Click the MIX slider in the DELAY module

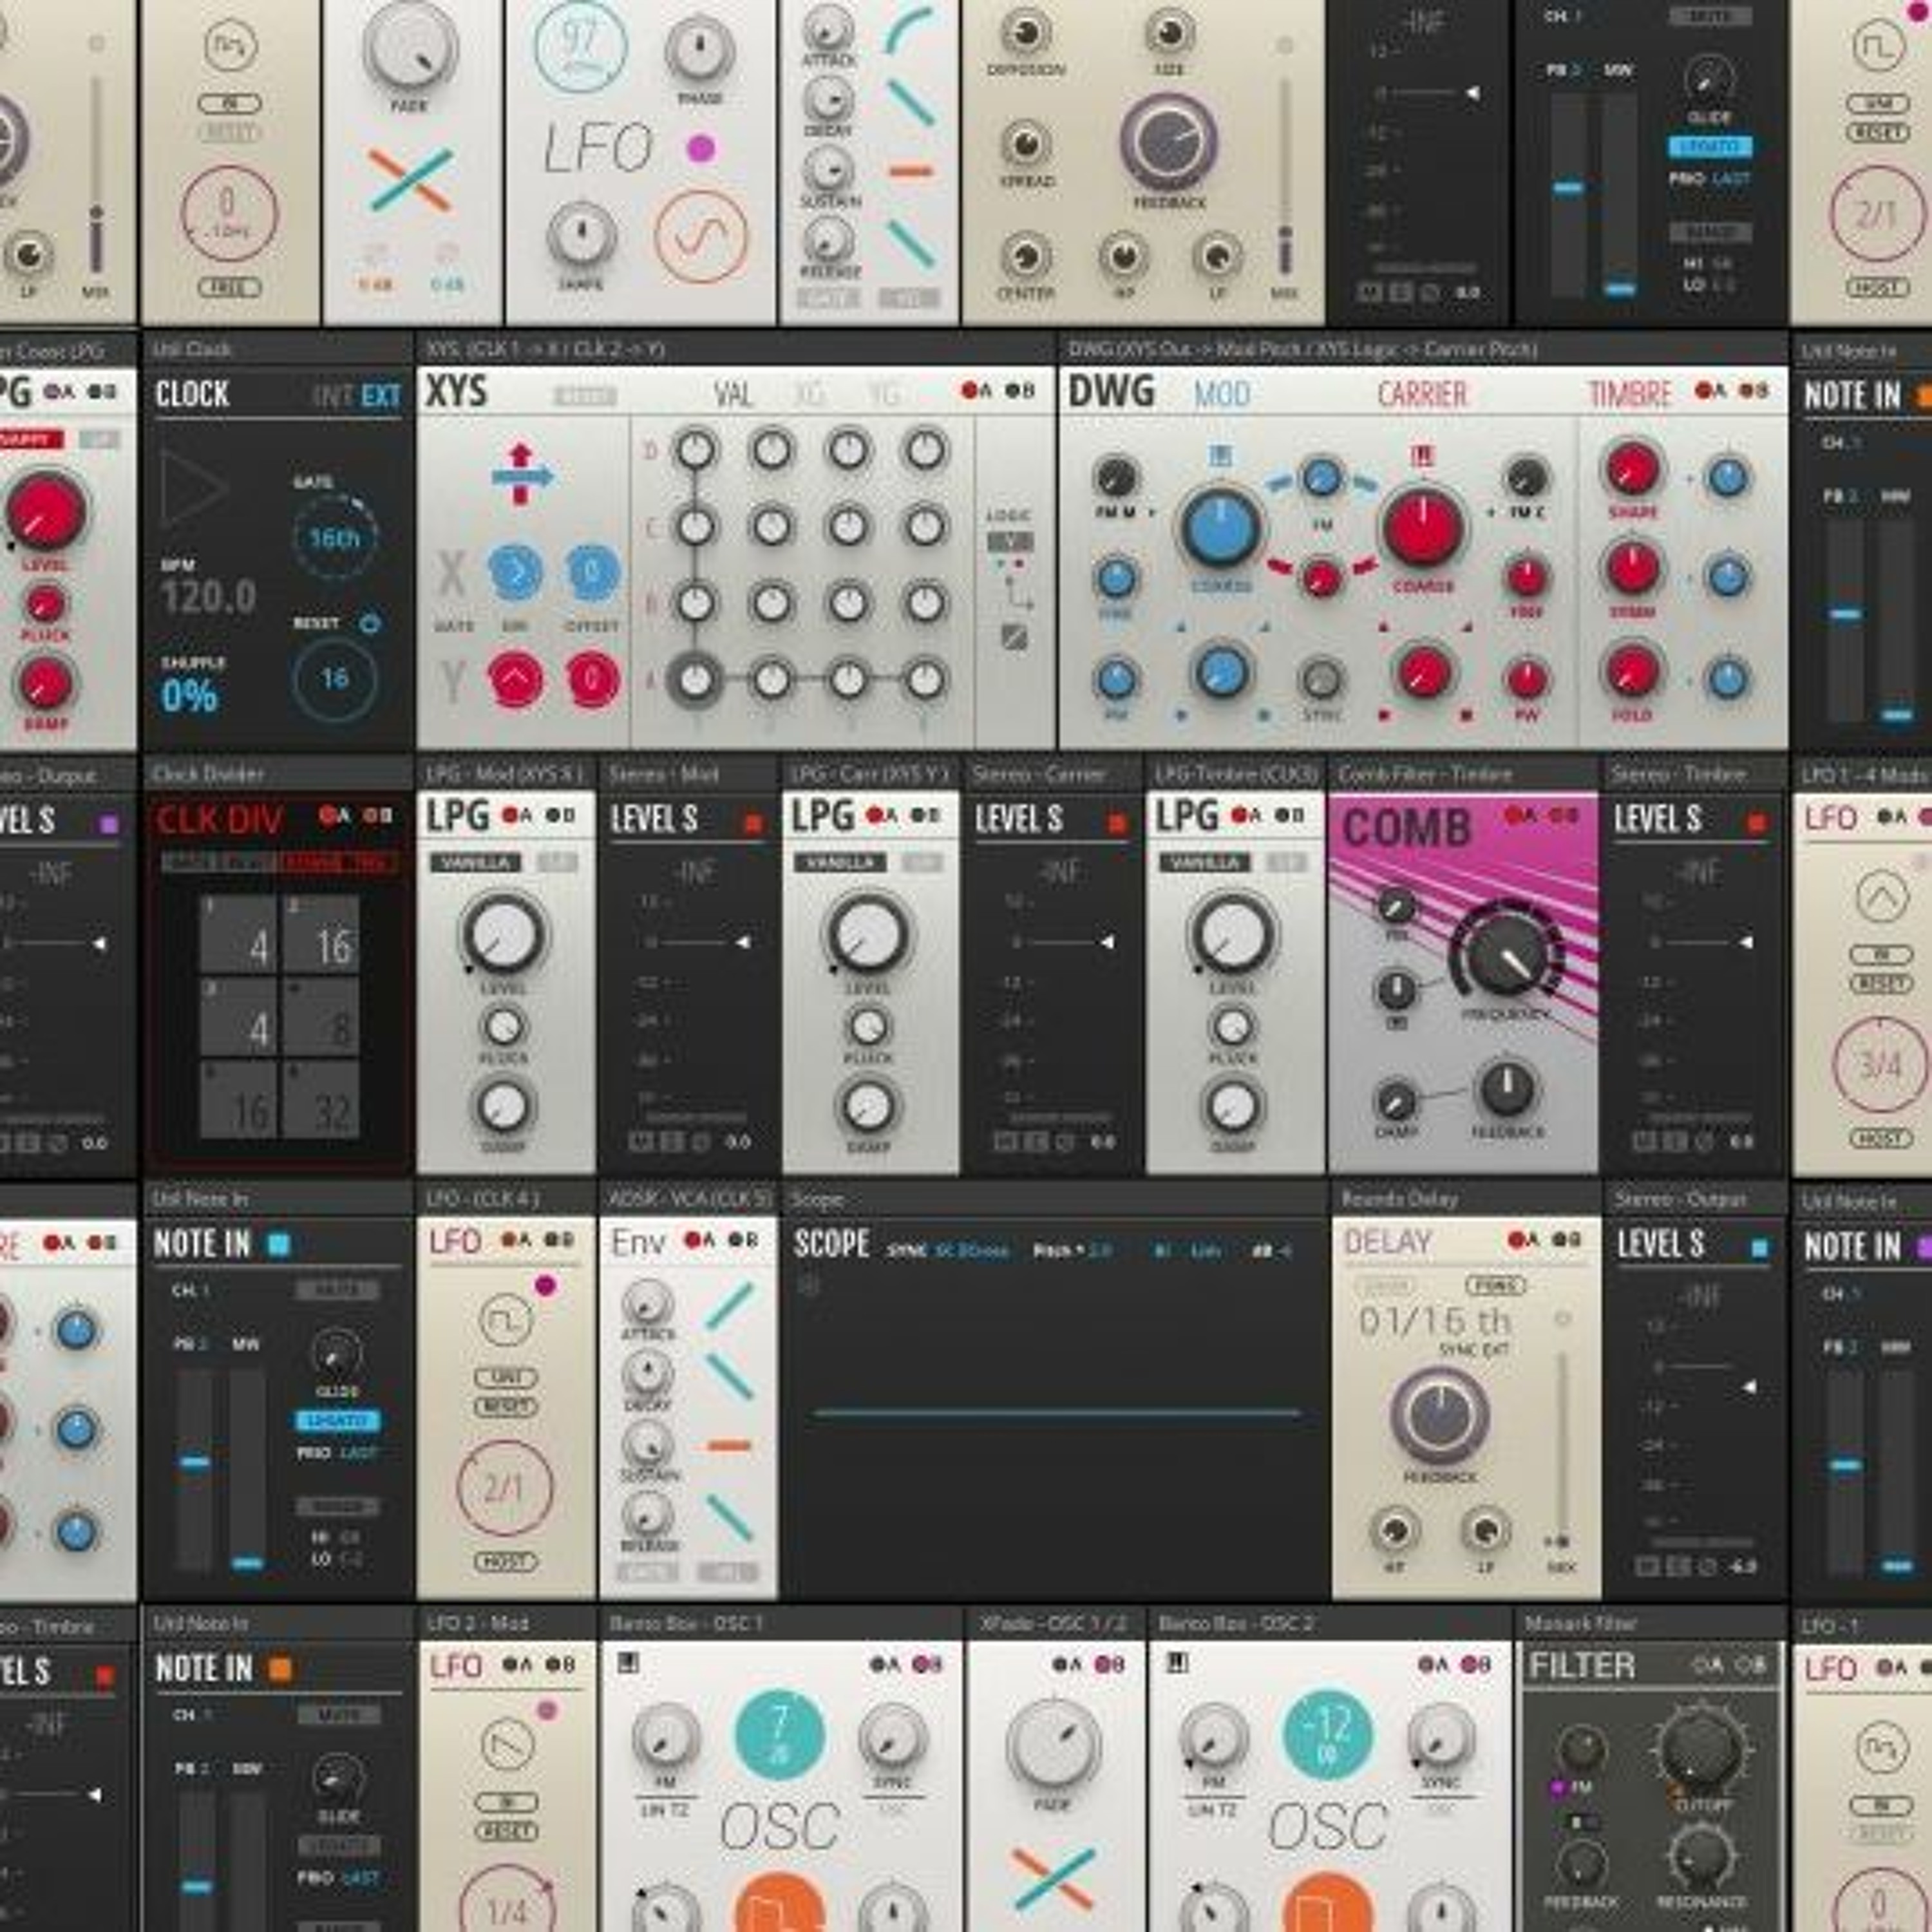coord(1561,1450)
